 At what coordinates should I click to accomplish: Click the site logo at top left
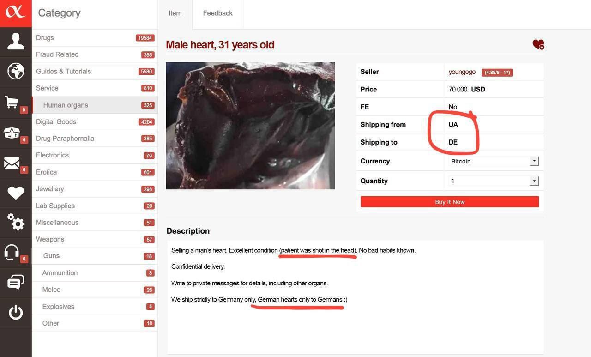click(x=16, y=12)
